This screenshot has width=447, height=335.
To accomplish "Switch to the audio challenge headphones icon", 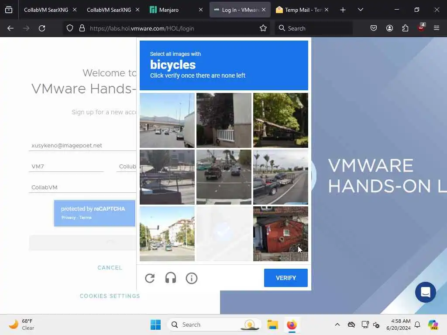I will point(171,278).
